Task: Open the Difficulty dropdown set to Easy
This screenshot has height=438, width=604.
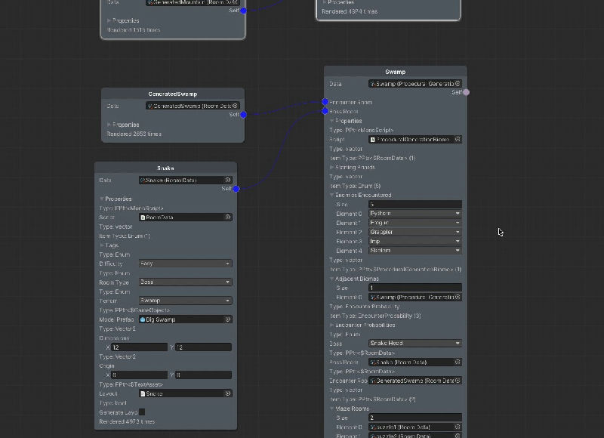Action: (x=185, y=264)
